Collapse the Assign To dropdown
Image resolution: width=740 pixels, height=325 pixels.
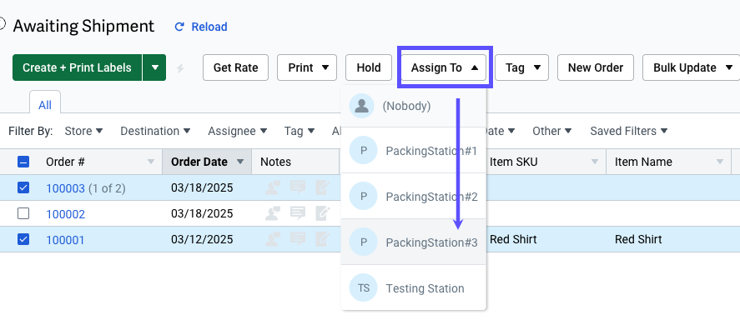pyautogui.click(x=445, y=67)
